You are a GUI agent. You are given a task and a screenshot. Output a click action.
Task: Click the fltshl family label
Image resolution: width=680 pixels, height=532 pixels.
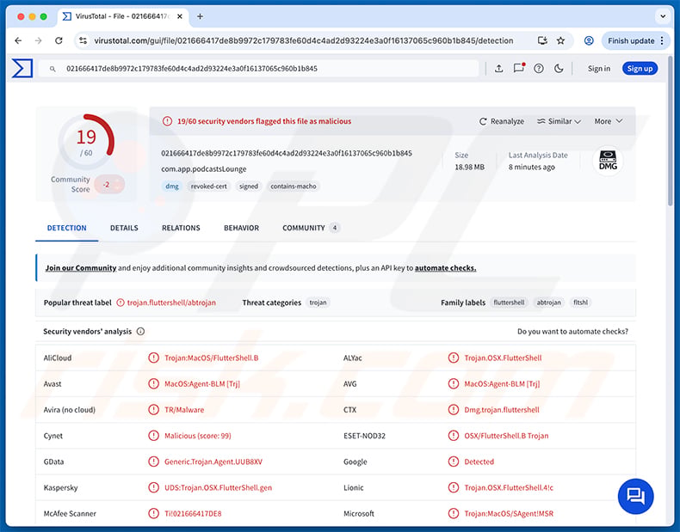[580, 303]
